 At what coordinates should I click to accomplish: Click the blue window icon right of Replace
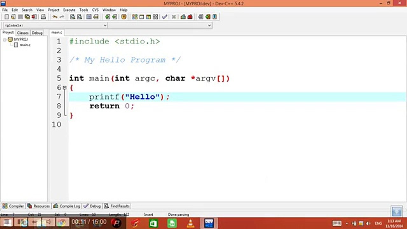89,17
